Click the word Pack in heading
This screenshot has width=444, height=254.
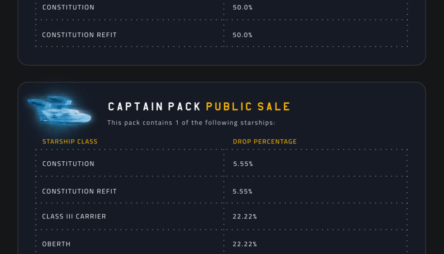point(184,107)
